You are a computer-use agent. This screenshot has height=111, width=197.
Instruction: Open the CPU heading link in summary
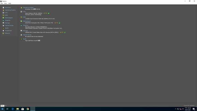point(24,12)
